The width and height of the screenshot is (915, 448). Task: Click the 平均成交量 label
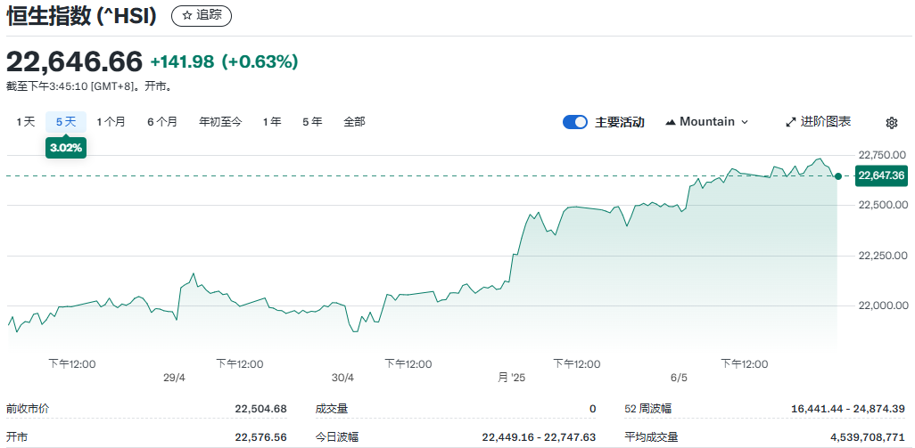pos(651,437)
